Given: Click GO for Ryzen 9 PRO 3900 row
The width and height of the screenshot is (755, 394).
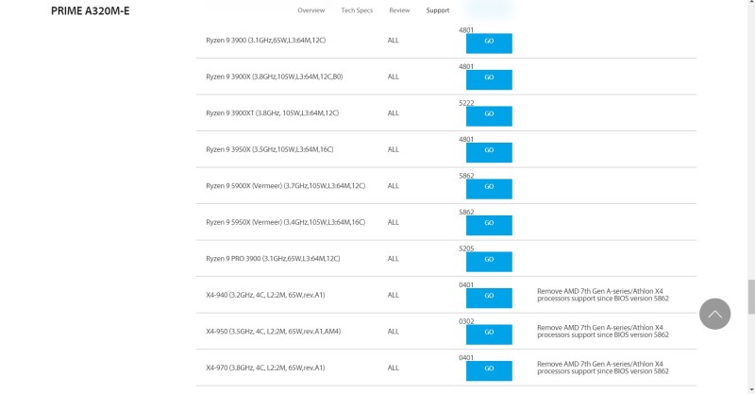Looking at the screenshot, I should coord(489,262).
